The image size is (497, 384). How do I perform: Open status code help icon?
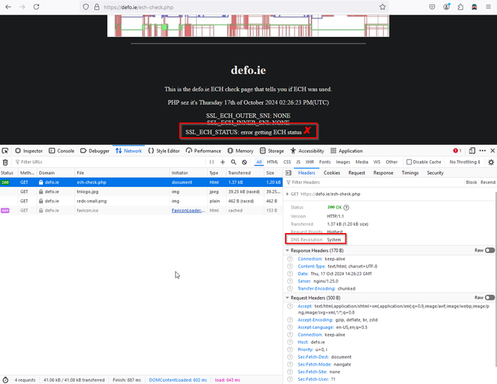coord(346,208)
